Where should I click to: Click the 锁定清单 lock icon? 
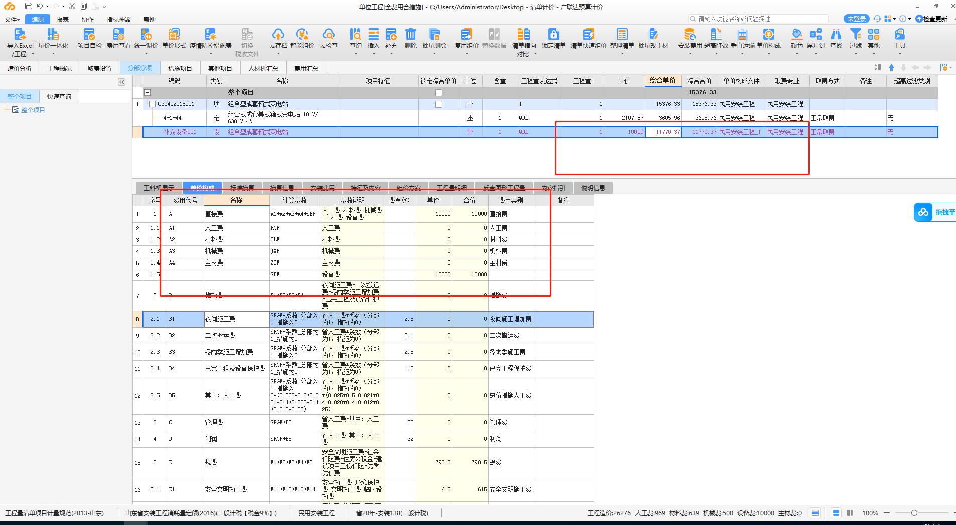(553, 34)
